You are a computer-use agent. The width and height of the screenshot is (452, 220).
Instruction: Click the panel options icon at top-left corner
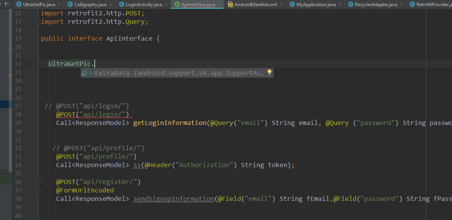click(x=7, y=4)
